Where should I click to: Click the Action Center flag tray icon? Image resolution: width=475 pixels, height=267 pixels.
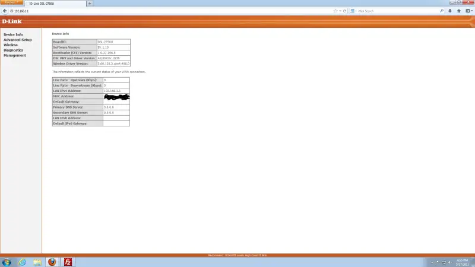[x=438, y=262]
